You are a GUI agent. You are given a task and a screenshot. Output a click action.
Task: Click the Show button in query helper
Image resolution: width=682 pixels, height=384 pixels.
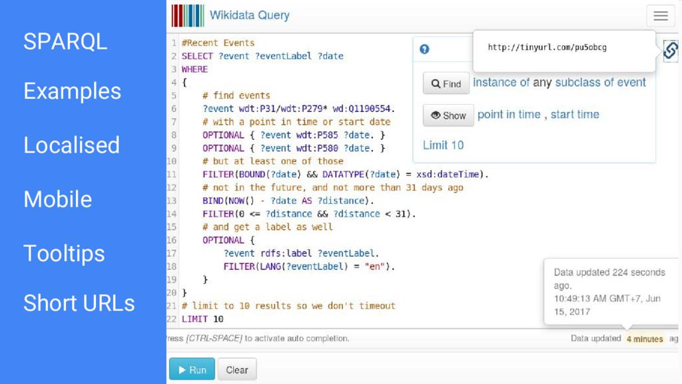[448, 115]
